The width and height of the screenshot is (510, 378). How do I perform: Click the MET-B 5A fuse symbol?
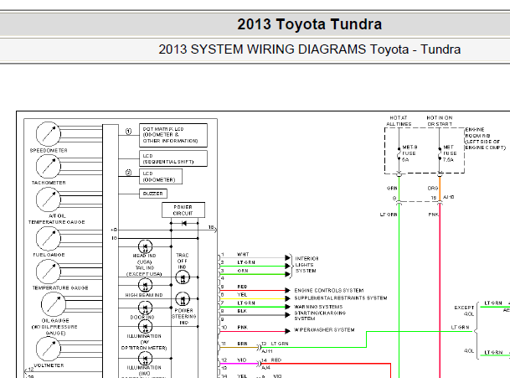[x=399, y=153]
